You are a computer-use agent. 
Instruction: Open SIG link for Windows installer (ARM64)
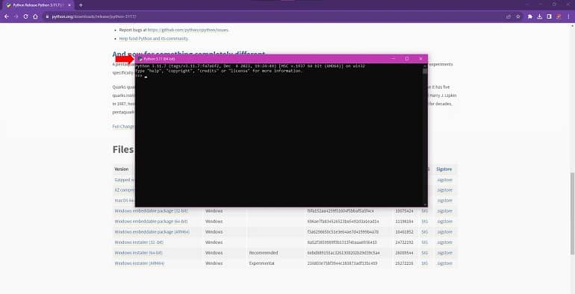point(425,263)
